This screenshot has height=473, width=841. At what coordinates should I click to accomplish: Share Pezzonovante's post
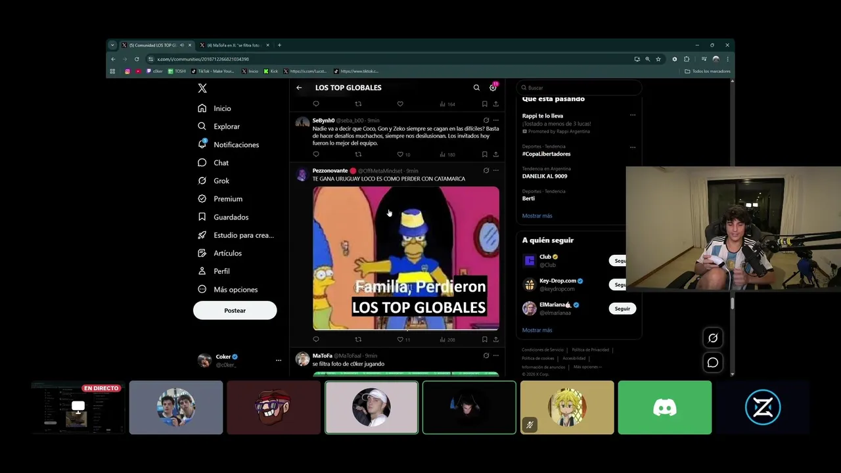[x=495, y=340]
